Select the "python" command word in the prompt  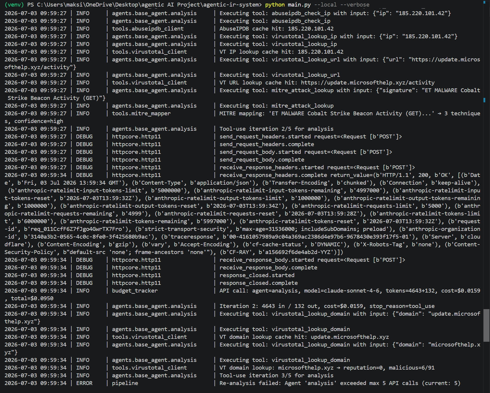(275, 5)
